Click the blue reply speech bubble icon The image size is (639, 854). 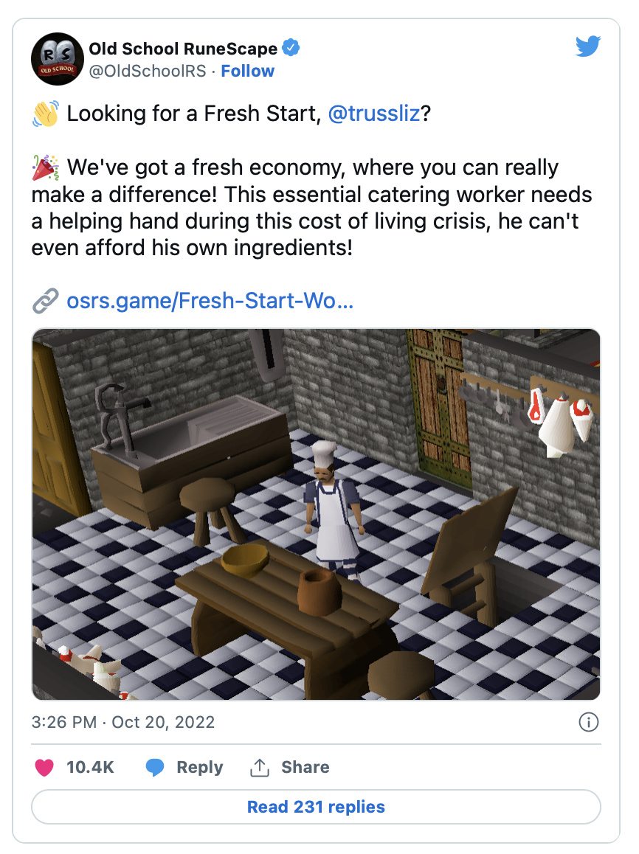click(x=155, y=768)
